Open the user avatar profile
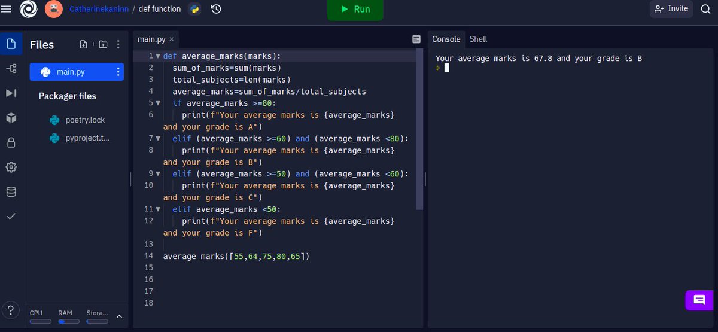 coord(54,9)
